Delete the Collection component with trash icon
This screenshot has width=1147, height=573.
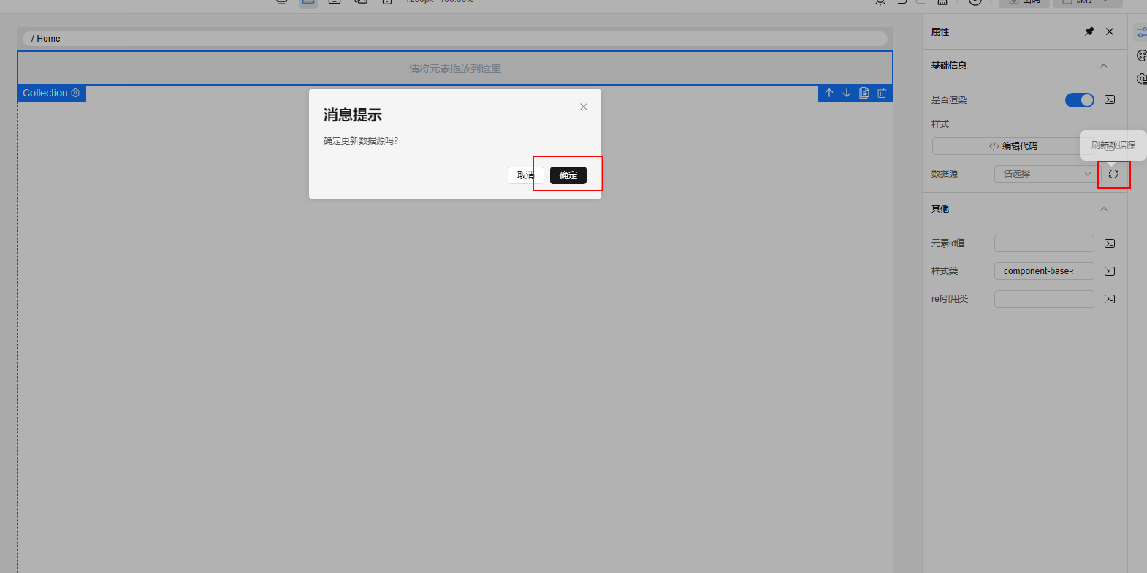[882, 93]
